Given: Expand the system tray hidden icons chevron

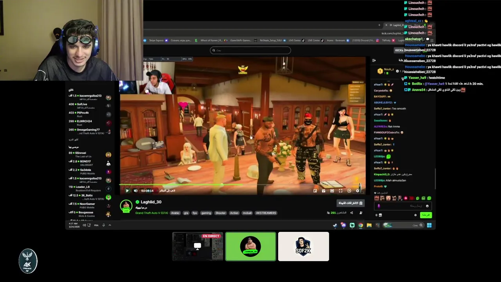Looking at the screenshot, I should pyautogui.click(x=110, y=225).
